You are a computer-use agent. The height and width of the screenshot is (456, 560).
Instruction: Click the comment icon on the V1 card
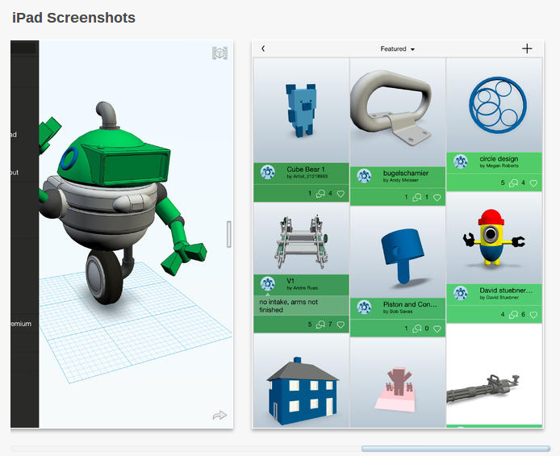click(320, 324)
